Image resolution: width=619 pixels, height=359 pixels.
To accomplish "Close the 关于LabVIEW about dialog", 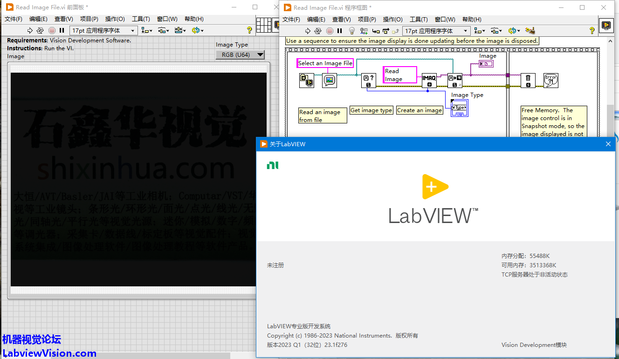I will [608, 144].
